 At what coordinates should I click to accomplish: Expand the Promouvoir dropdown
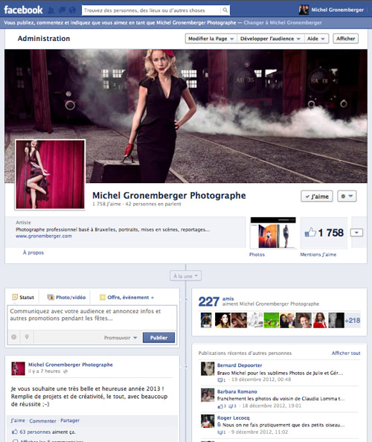(x=121, y=337)
